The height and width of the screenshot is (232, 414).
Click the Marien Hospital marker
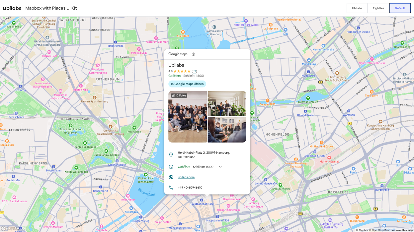pos(329,157)
